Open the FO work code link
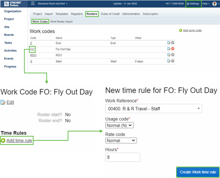The width and height of the screenshot is (220, 178). pyautogui.click(x=32, y=49)
